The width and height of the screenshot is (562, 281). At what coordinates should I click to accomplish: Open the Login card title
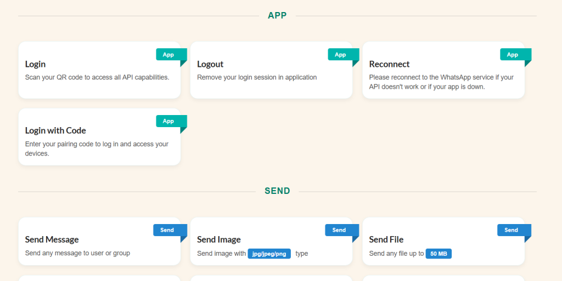tap(35, 64)
